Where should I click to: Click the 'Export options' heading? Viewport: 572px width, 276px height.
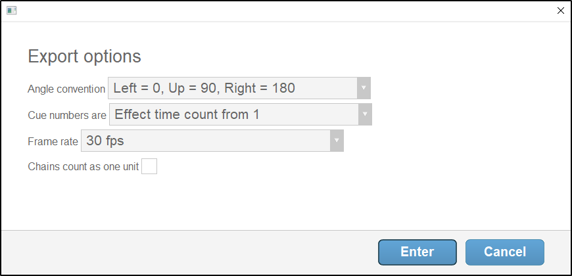pos(84,57)
